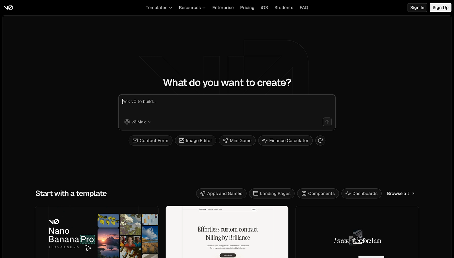Image resolution: width=454 pixels, height=258 pixels.
Task: Filter templates by Landing Pages
Action: click(x=272, y=193)
